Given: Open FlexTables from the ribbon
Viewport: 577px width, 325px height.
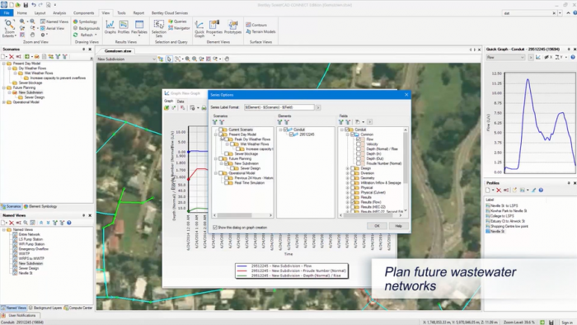Looking at the screenshot, I should point(139,27).
